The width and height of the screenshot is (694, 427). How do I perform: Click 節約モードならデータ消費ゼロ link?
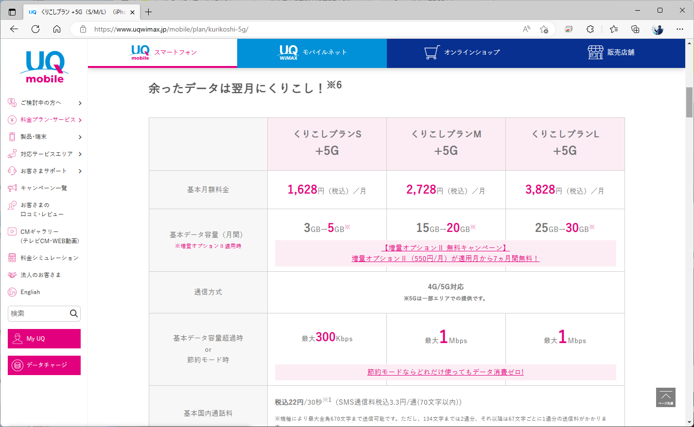[446, 372]
